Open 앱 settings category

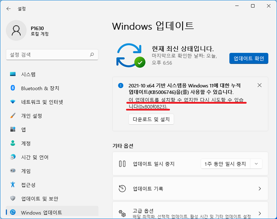point(52,130)
